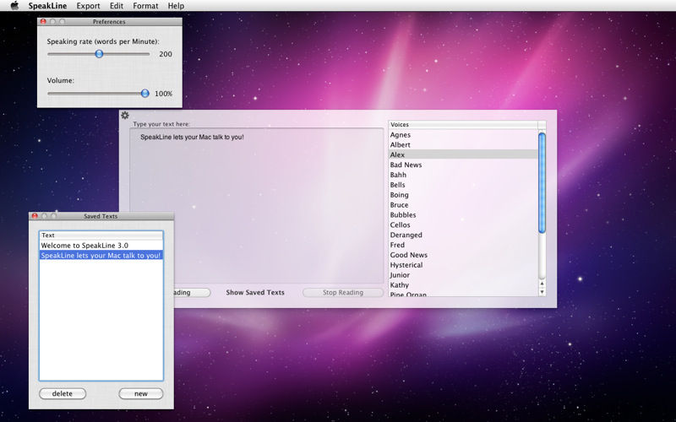Click Show Saved Texts button
Image resolution: width=676 pixels, height=422 pixels.
click(255, 292)
